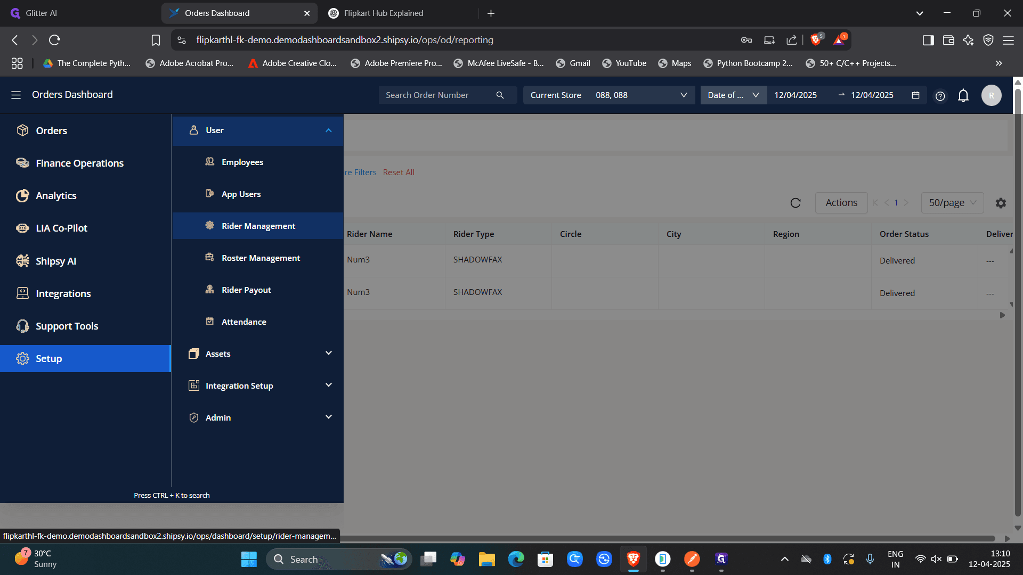Image resolution: width=1023 pixels, height=575 pixels.
Task: Open Shipsy AI in the sidebar
Action: coord(85,261)
